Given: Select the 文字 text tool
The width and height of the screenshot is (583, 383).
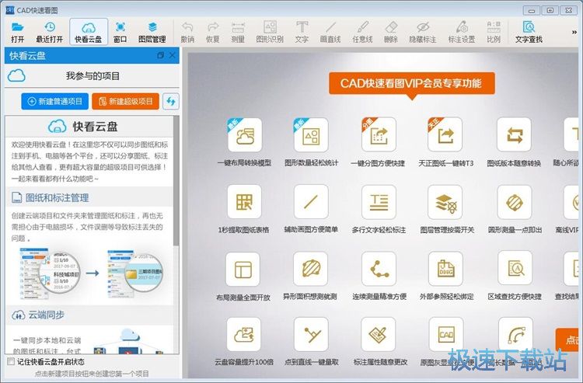Looking at the screenshot, I should pos(302,32).
